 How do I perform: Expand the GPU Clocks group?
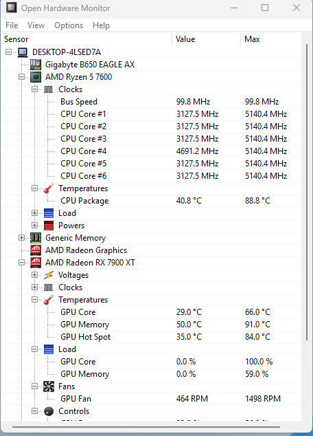click(x=34, y=287)
